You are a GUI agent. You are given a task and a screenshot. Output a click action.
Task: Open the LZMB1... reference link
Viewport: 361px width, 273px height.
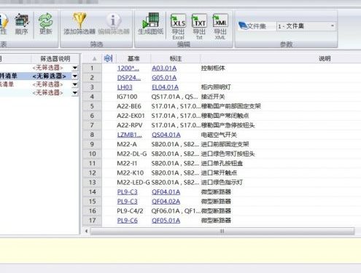coord(129,135)
